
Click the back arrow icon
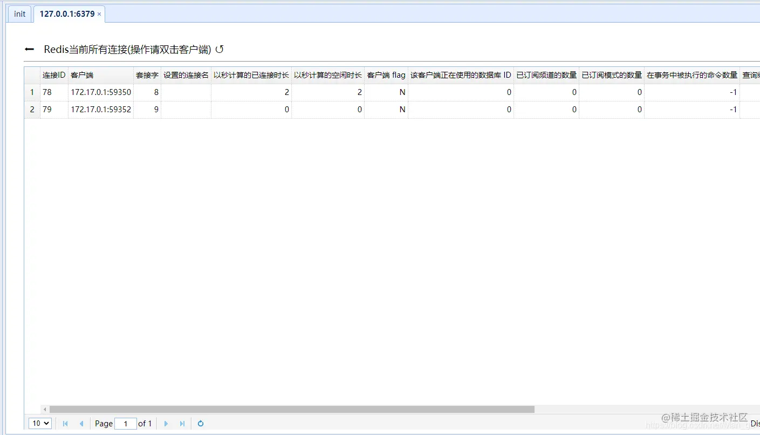coord(29,50)
